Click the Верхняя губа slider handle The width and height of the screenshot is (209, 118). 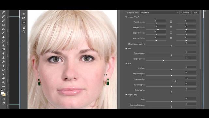[171, 75]
